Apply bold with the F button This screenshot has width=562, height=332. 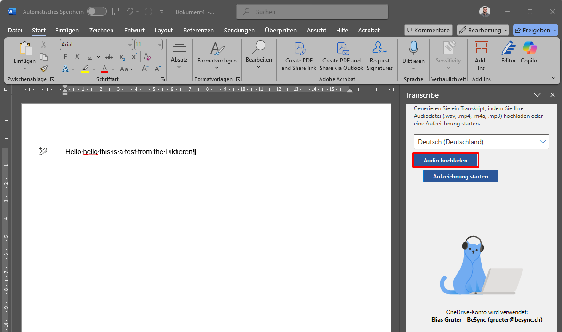pyautogui.click(x=65, y=56)
